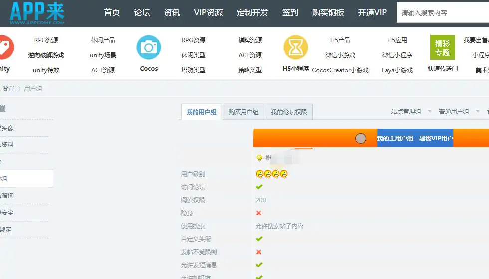Viewport: 489px width, 279px height.
Task: Open 策略类型 category link
Action: 250,70
